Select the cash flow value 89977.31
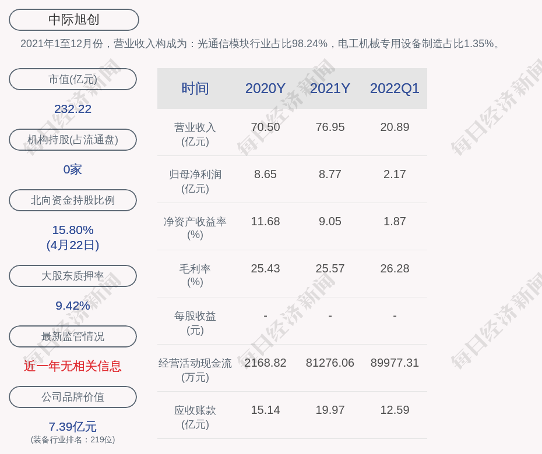 (x=395, y=363)
